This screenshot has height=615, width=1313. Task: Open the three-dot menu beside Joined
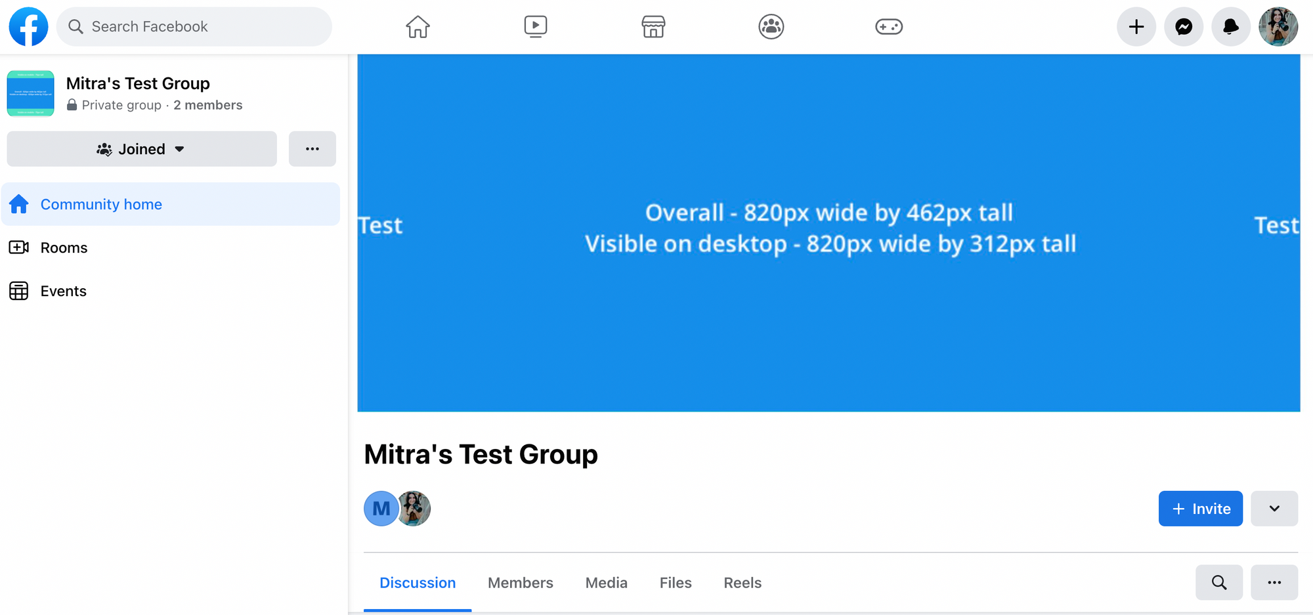click(x=312, y=149)
